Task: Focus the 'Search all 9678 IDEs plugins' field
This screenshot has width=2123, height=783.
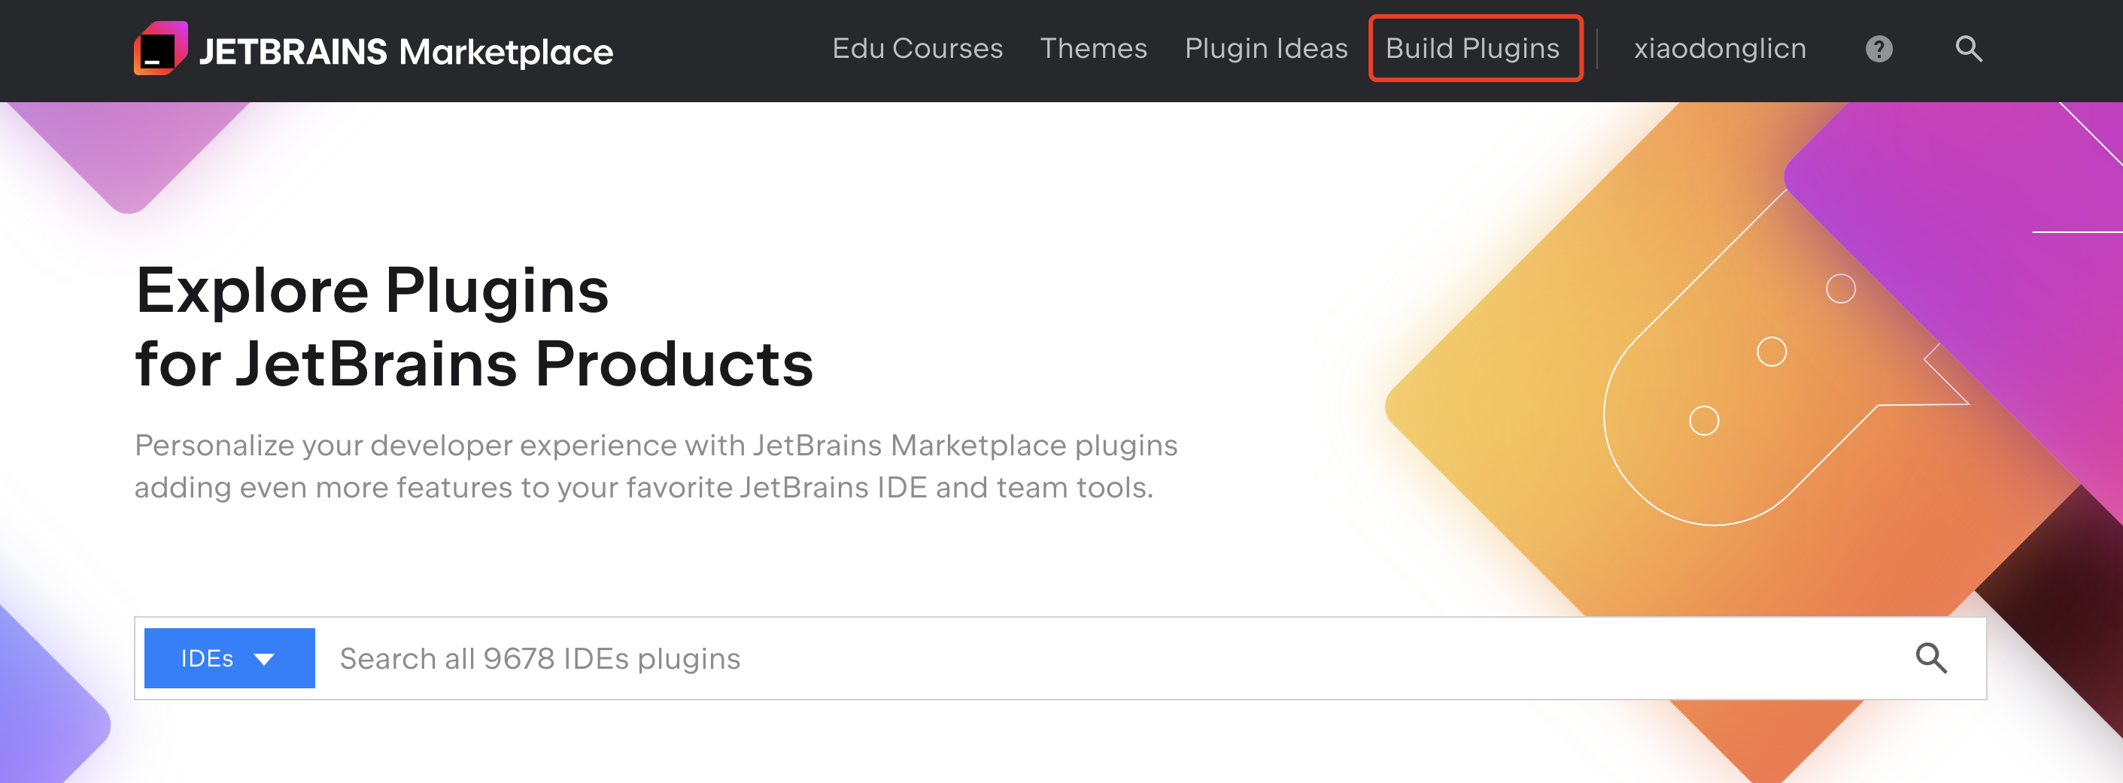Action: [1071, 658]
